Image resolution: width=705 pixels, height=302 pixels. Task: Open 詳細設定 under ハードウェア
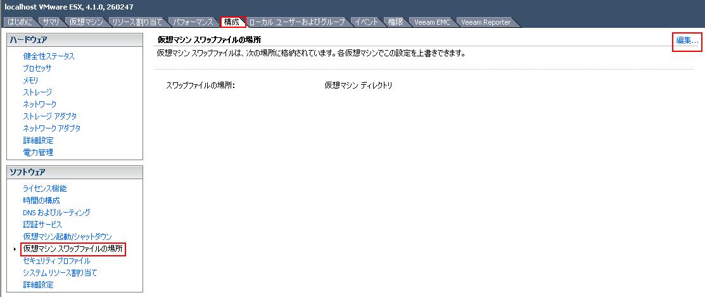[x=38, y=141]
